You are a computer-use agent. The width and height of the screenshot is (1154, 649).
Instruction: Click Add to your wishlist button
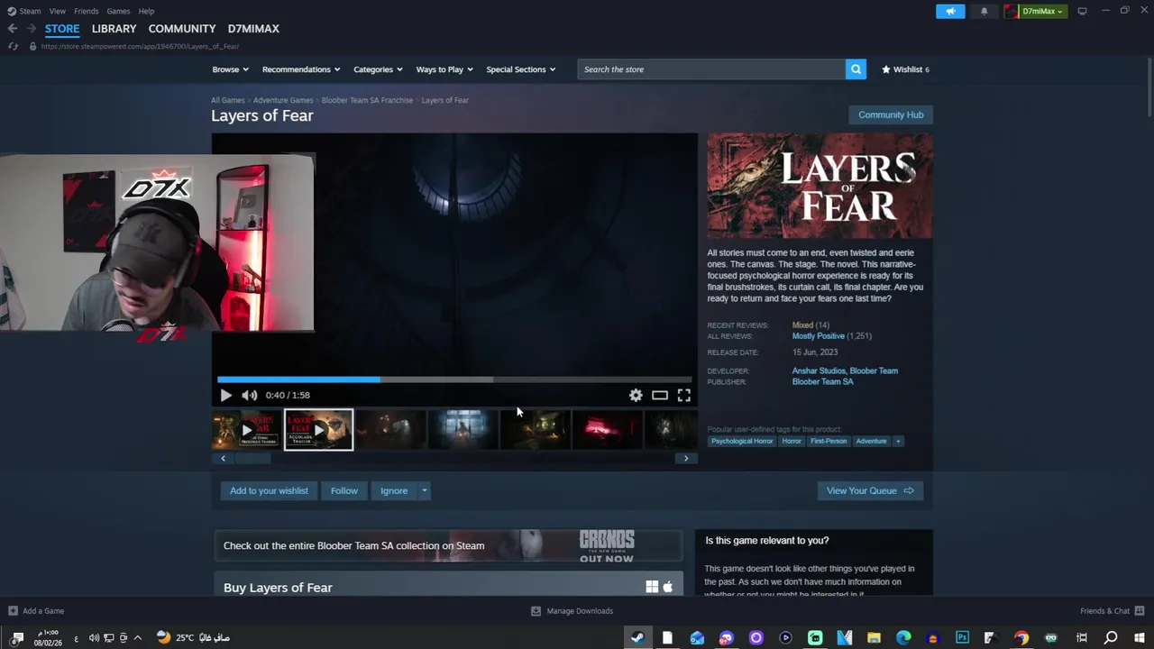[x=269, y=490]
